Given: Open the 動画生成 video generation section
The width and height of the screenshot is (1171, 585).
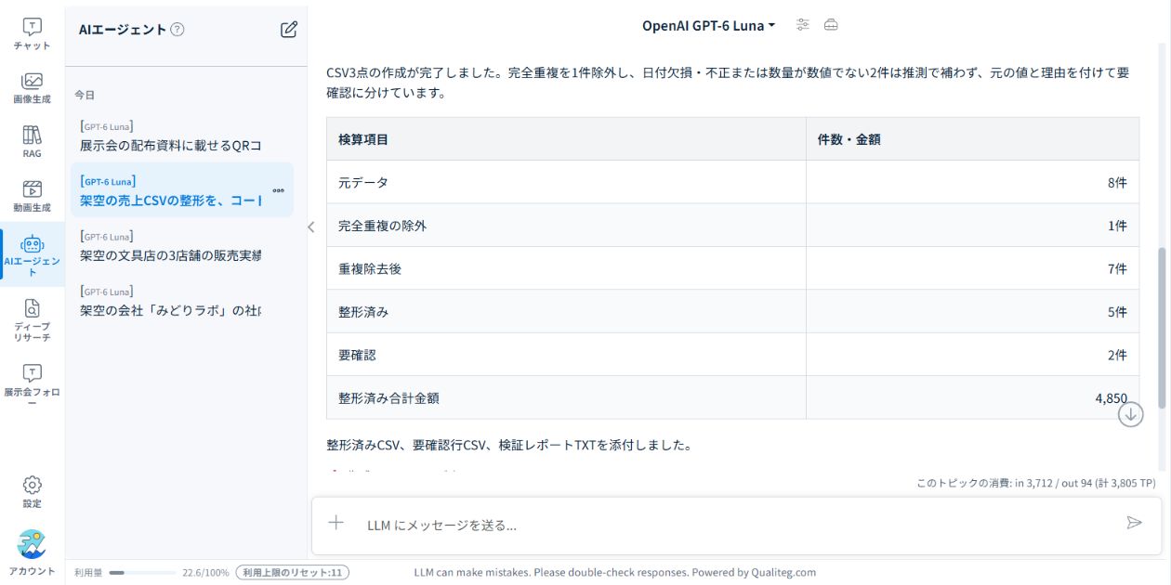Looking at the screenshot, I should [32, 196].
